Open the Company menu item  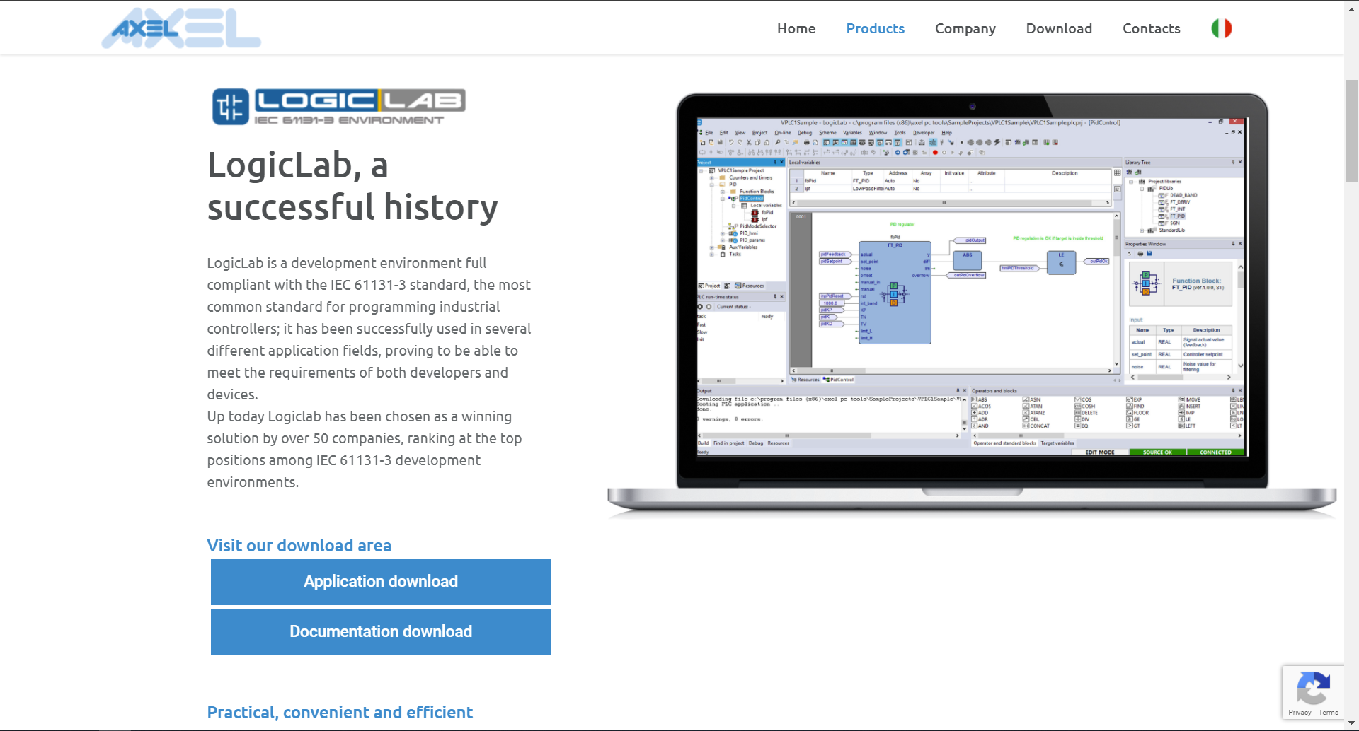pyautogui.click(x=965, y=29)
